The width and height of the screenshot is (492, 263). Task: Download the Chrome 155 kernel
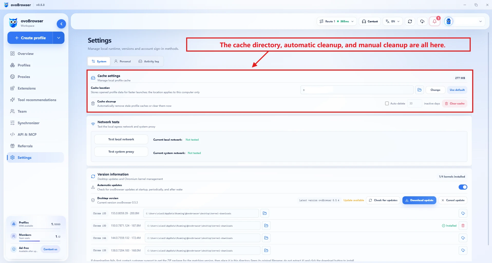(463, 213)
